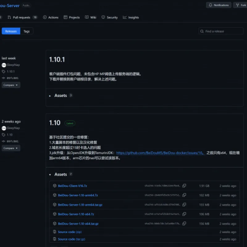The height and width of the screenshot is (247, 247).
Task: Select the Releases button
Action: [x=11, y=31]
